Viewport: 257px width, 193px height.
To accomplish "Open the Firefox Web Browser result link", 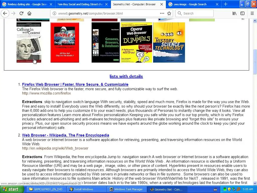I will (75, 84).
